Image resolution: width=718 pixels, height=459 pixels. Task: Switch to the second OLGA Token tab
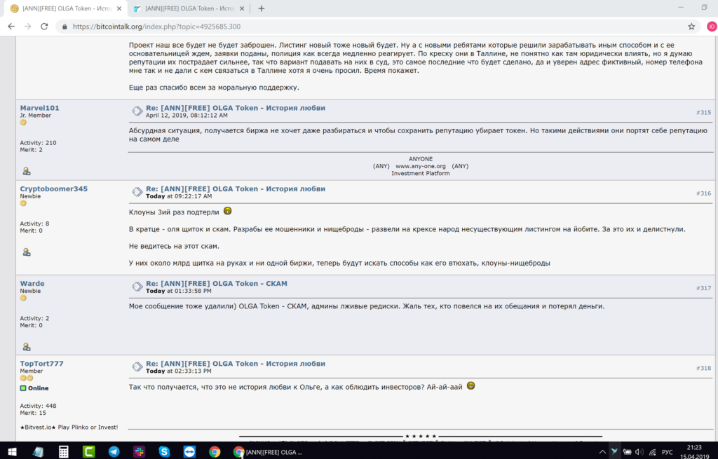pyautogui.click(x=189, y=8)
